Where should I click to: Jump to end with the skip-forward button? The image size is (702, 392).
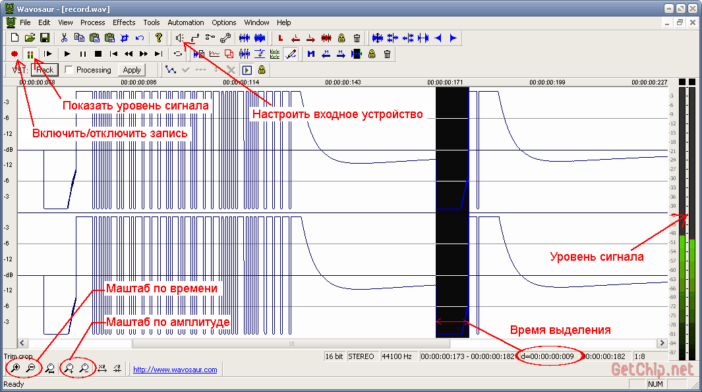coord(158,54)
